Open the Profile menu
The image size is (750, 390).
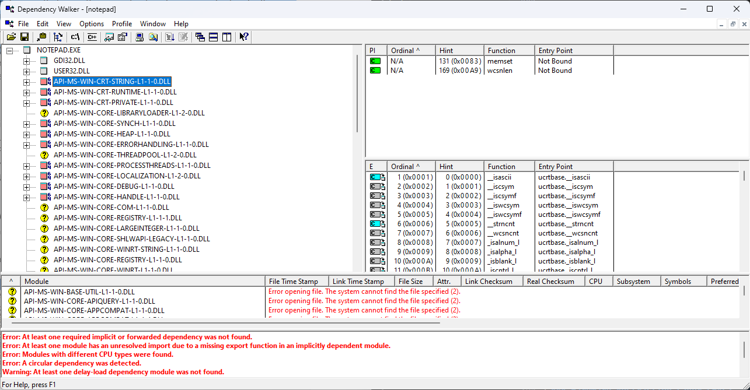coord(122,24)
